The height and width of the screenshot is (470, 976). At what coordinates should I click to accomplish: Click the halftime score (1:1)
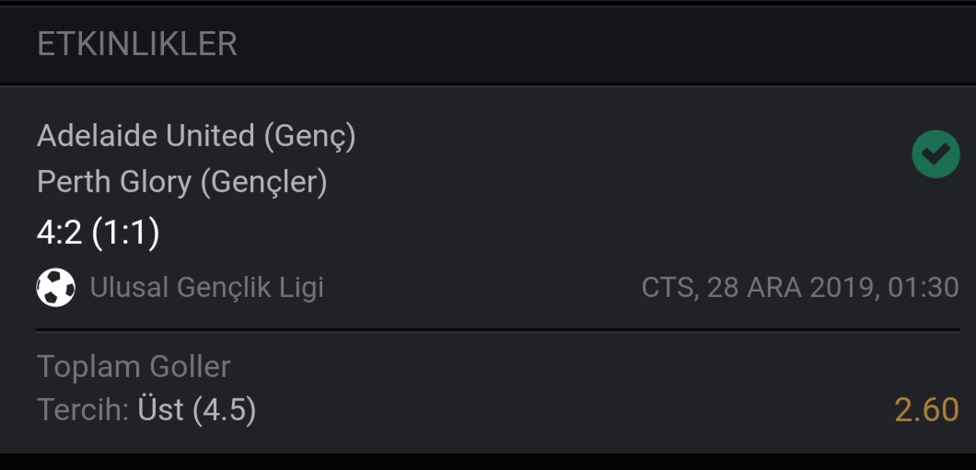click(126, 233)
